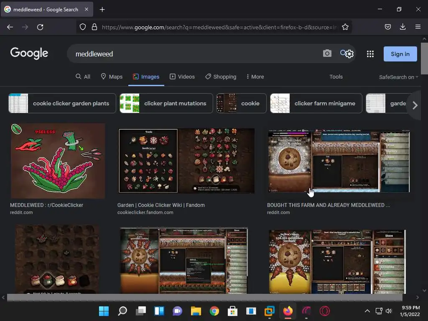This screenshot has width=428, height=321.
Task: Open the 938.166 quintillion cookies image
Action: (337, 262)
